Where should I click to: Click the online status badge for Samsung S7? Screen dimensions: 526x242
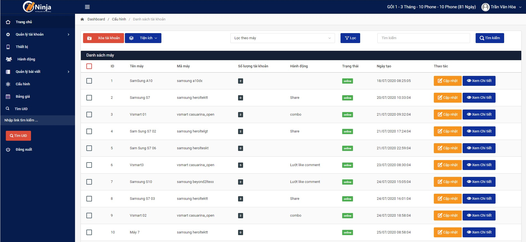point(347,98)
